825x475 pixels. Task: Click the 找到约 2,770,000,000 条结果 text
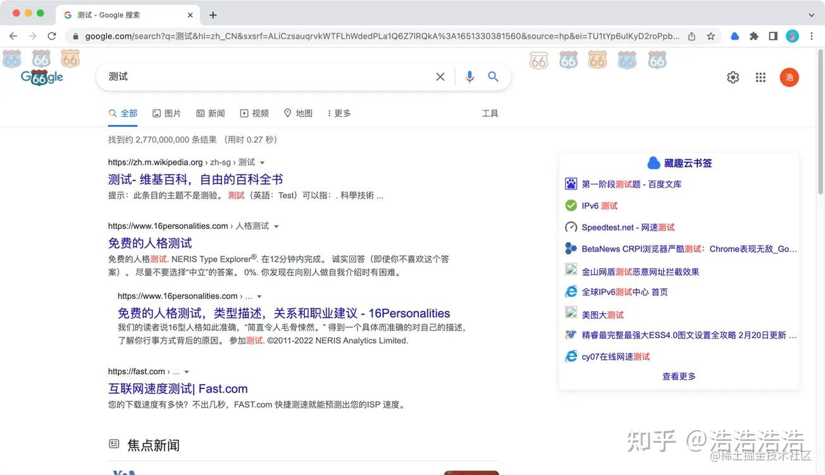coord(163,140)
